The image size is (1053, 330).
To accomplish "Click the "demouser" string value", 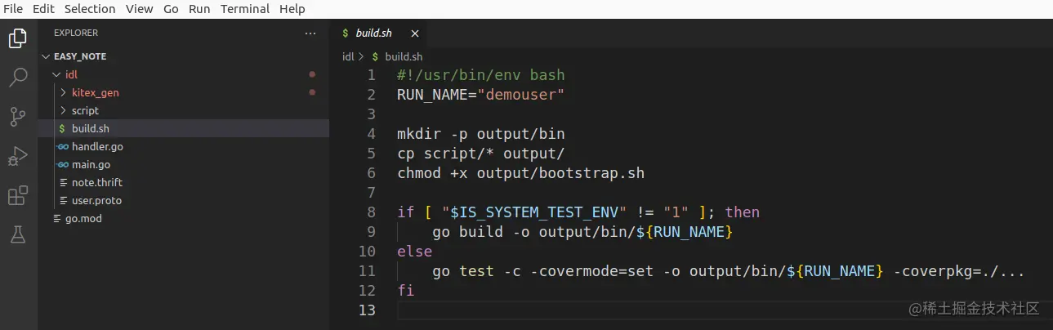I will pos(520,95).
